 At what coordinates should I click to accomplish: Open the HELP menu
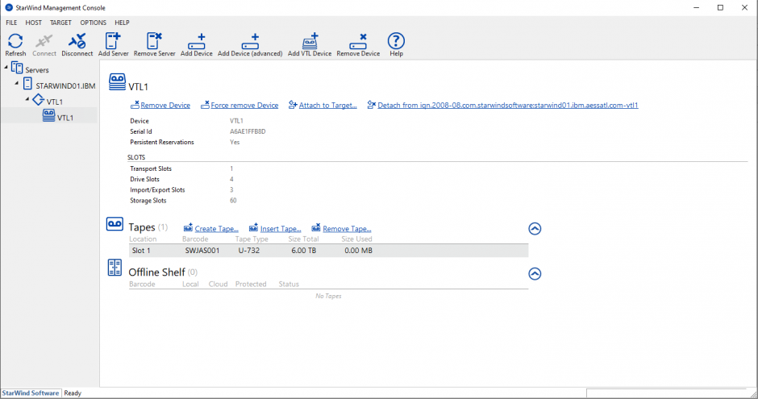[x=122, y=23]
